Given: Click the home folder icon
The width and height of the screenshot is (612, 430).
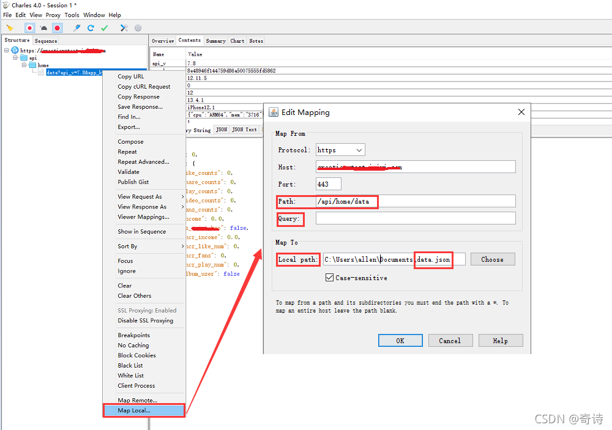Looking at the screenshot, I should coord(33,65).
